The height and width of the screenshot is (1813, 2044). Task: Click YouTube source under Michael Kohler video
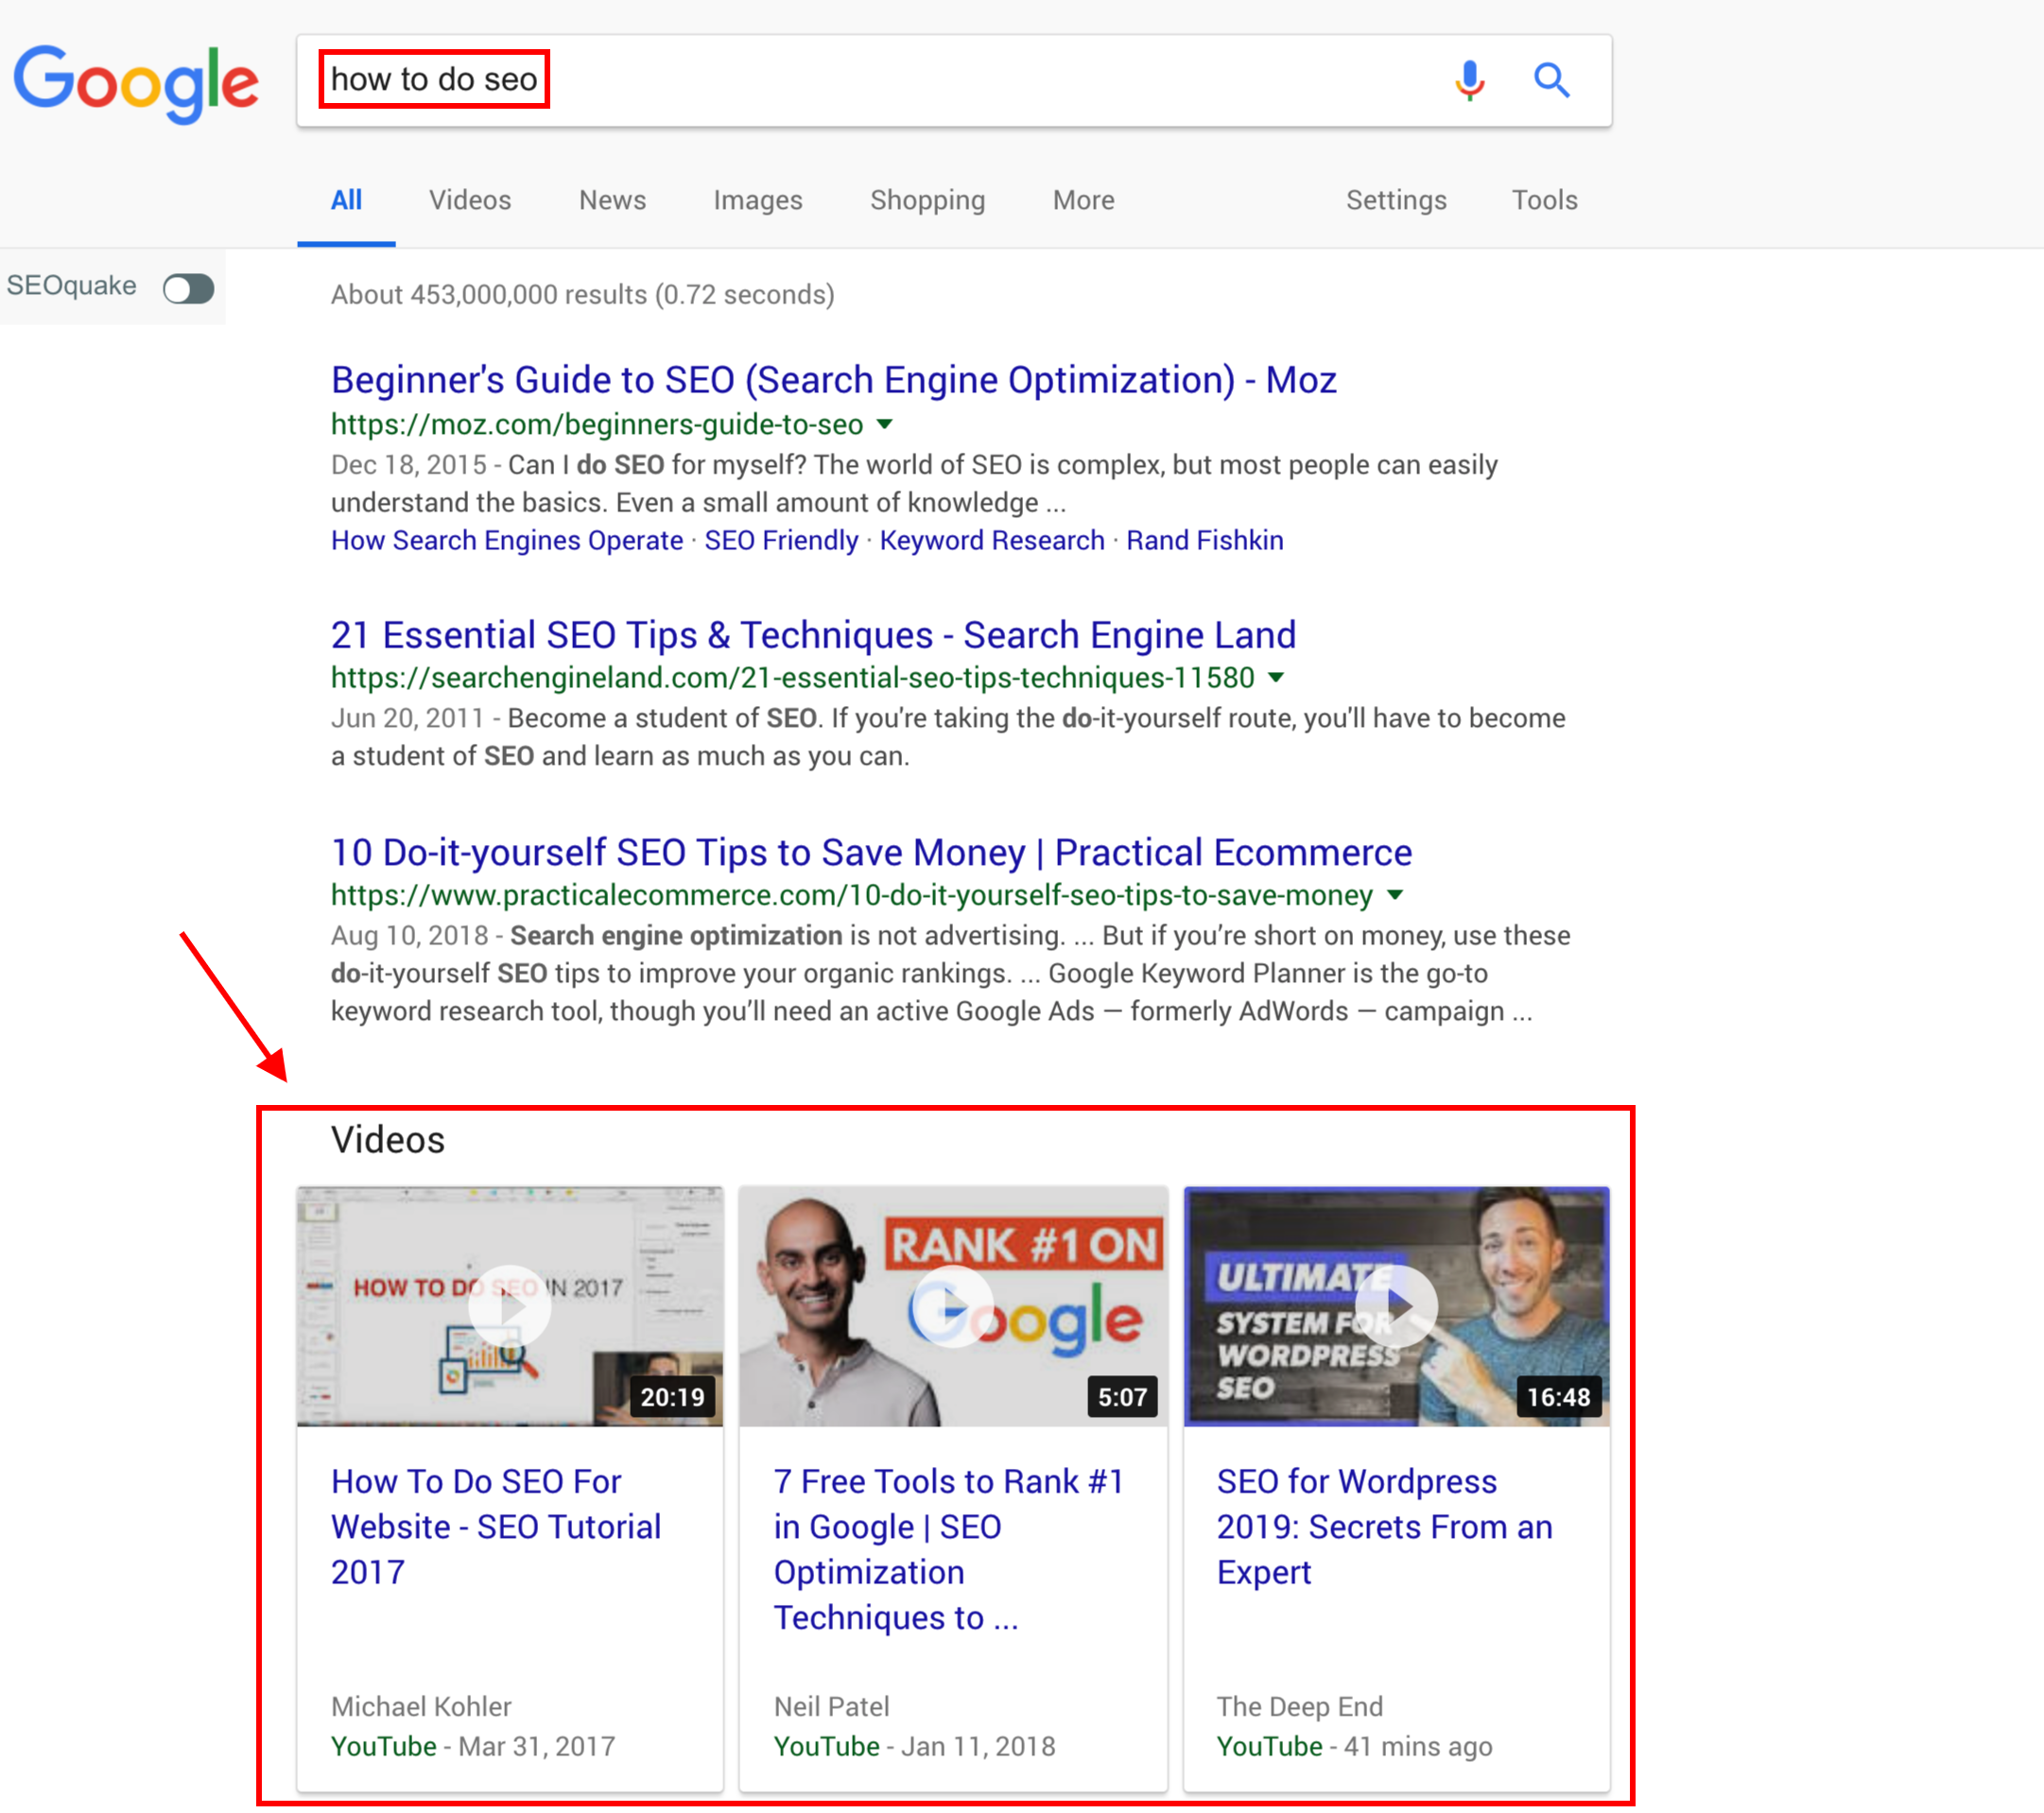pos(384,1746)
